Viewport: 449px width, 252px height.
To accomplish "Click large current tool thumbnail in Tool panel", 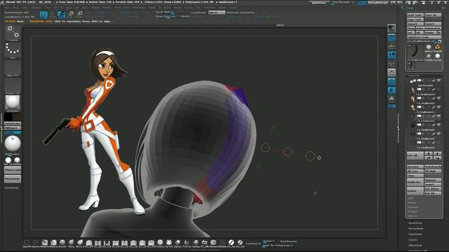I will [415, 52].
